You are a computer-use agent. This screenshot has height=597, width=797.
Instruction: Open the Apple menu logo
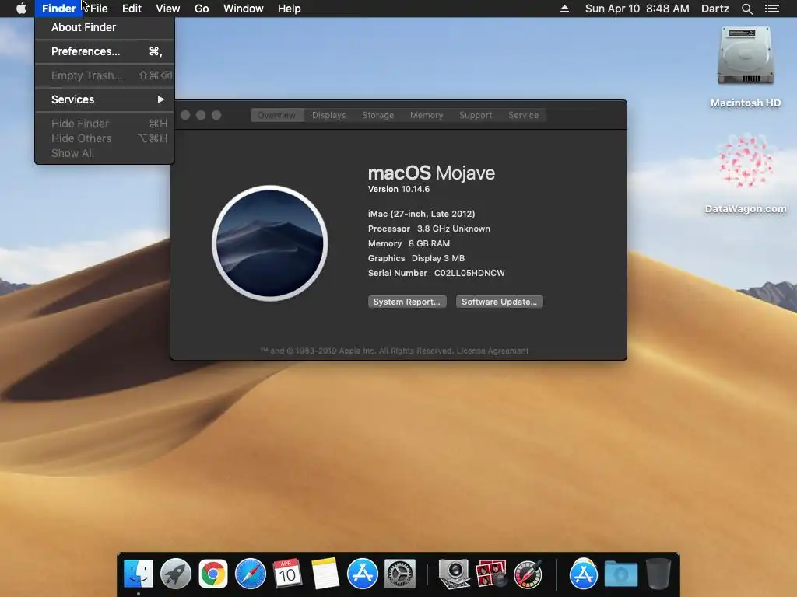pos(21,8)
